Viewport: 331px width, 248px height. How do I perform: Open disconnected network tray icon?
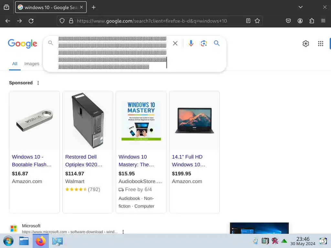(275, 241)
